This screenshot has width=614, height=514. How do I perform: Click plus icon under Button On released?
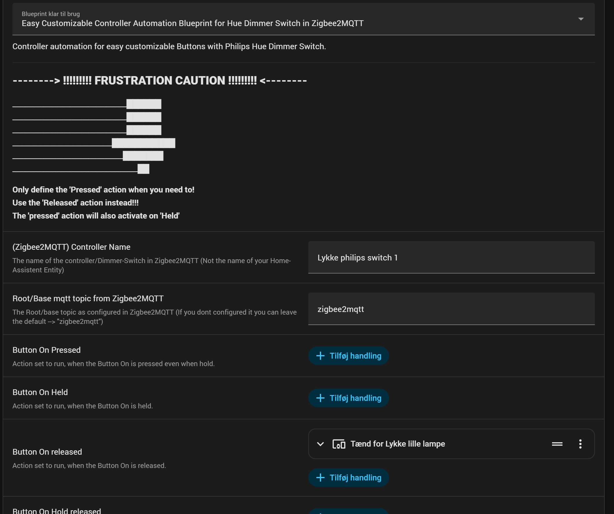click(x=320, y=478)
